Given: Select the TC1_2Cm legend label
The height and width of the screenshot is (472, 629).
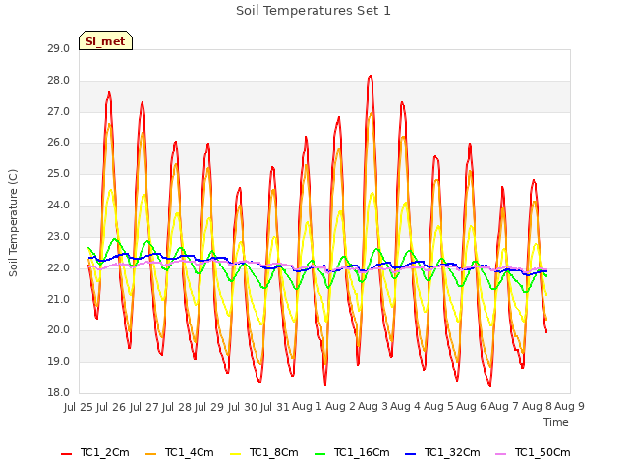Looking at the screenshot, I should pos(105,452).
